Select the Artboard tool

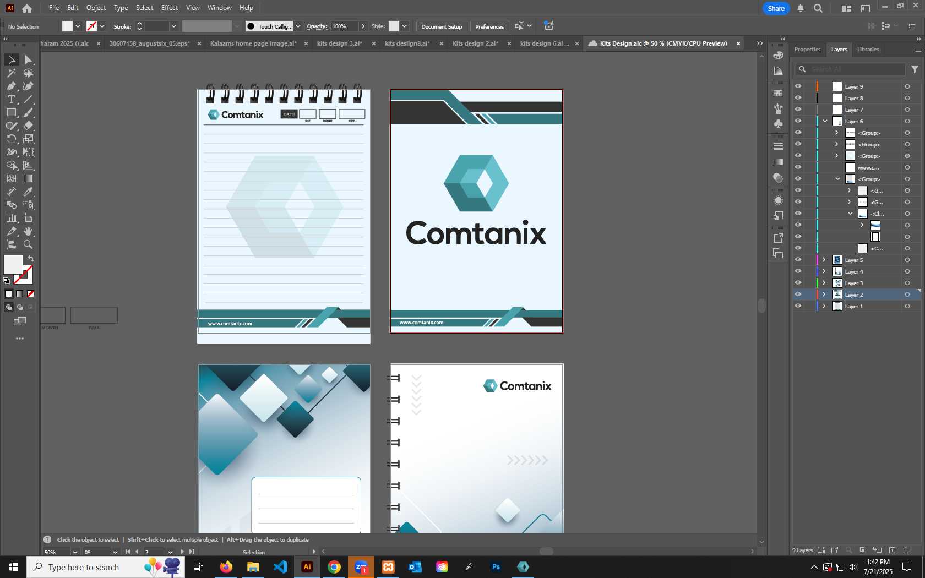click(29, 218)
